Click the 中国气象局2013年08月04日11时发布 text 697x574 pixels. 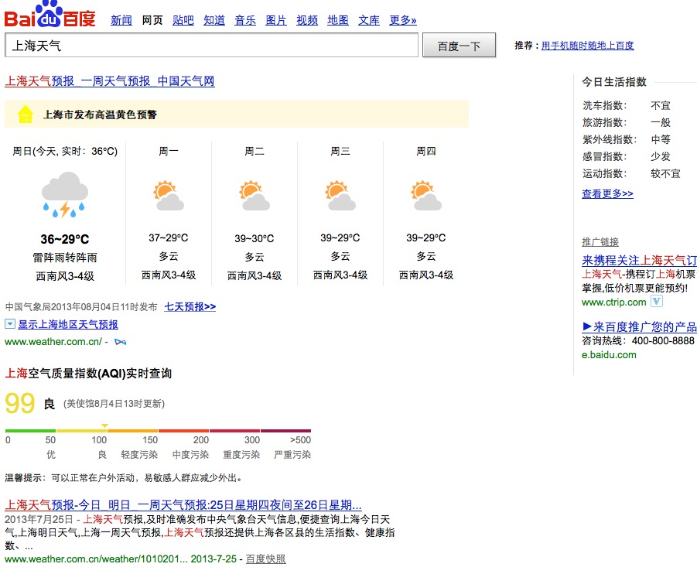tap(81, 307)
